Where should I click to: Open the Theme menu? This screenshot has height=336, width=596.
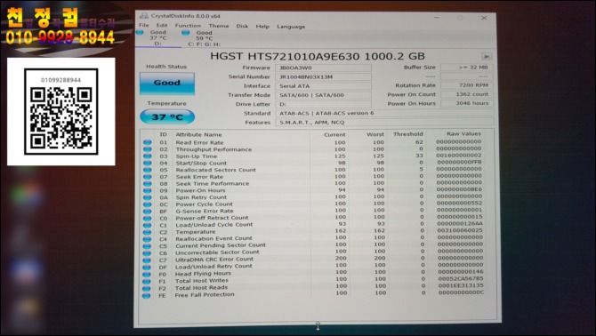click(219, 26)
